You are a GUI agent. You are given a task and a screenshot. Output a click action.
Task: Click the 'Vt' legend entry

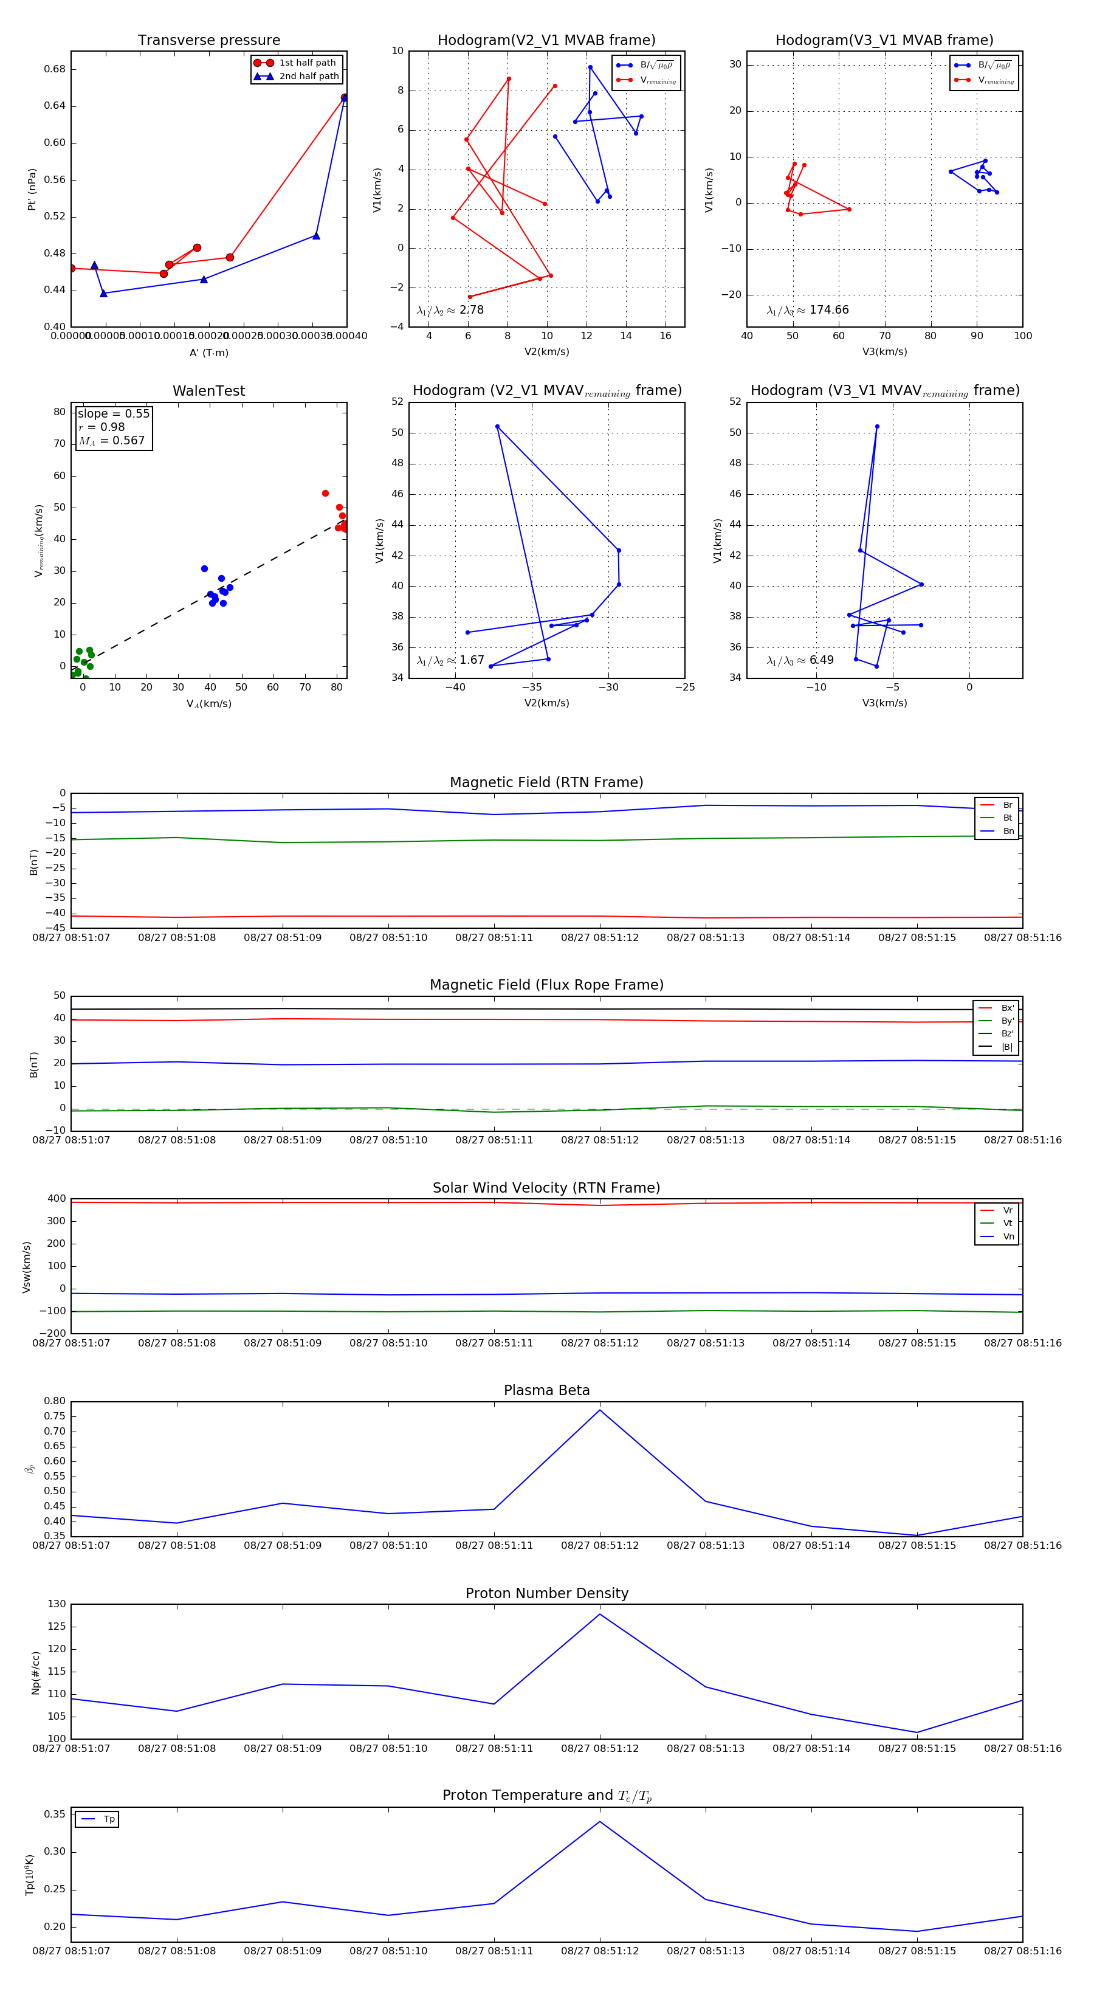tap(997, 1224)
